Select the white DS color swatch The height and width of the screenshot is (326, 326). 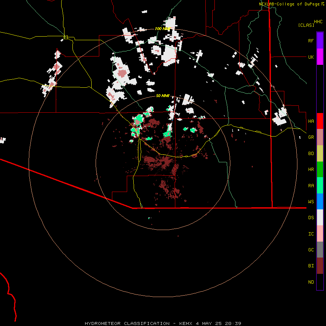click(x=320, y=217)
